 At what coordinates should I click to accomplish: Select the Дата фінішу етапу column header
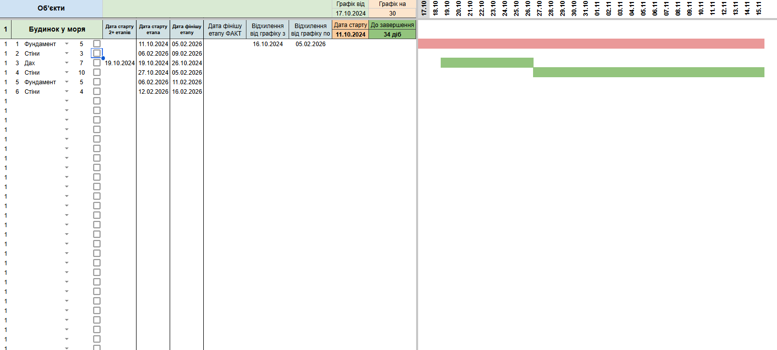pos(187,29)
